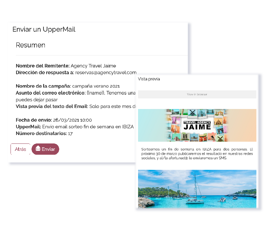Click the Ibiza raffle paragraph in preview
Image resolution: width=267 pixels, height=231 pixels.
click(197, 154)
